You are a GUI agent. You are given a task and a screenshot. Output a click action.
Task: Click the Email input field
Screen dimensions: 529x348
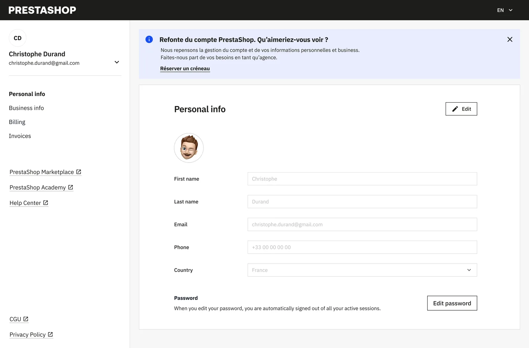(x=362, y=224)
